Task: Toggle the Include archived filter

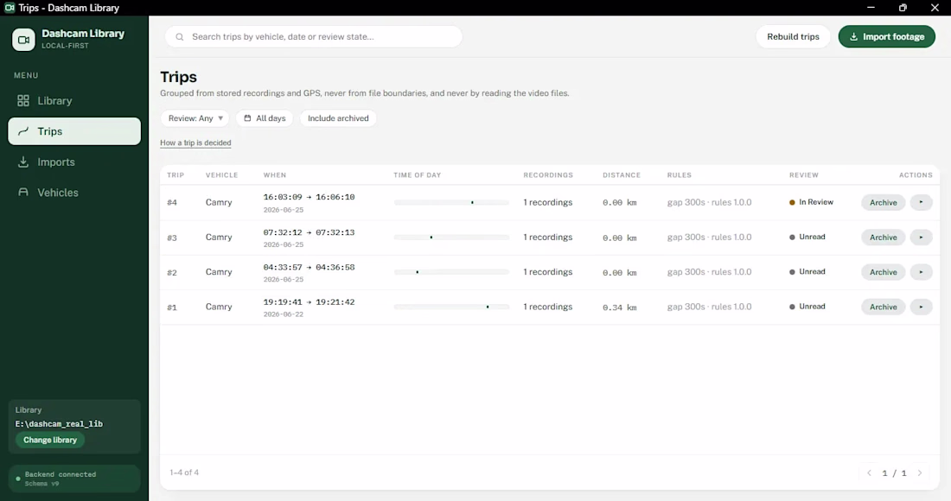Action: coord(338,118)
